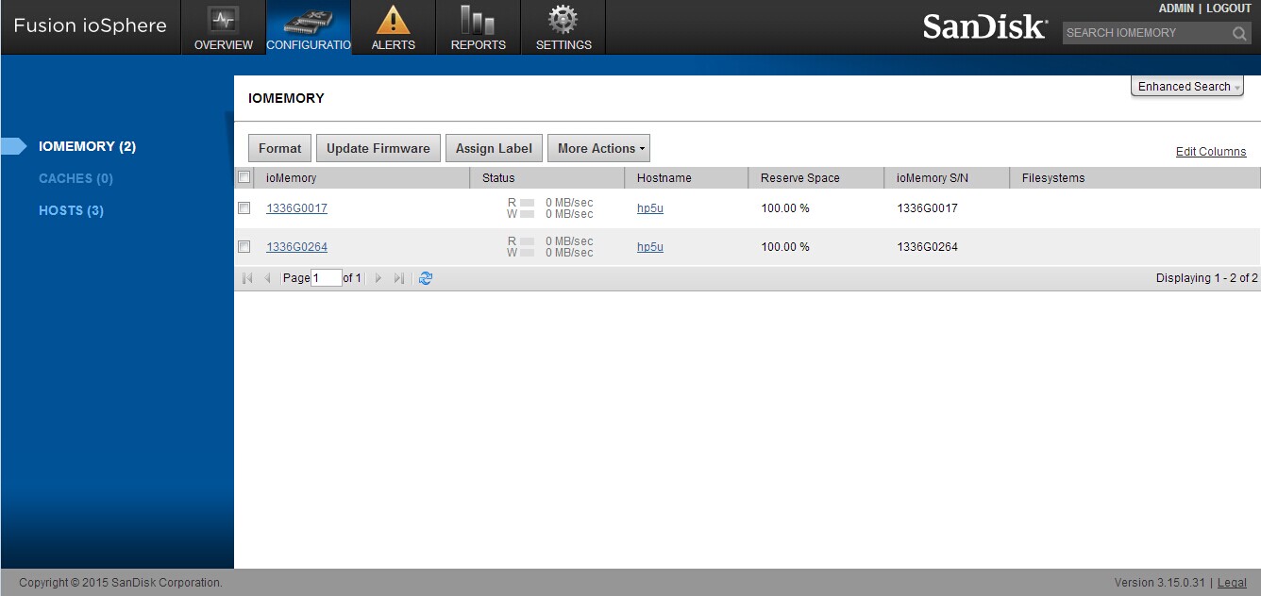Check the box for row 1336G0264

pos(244,247)
